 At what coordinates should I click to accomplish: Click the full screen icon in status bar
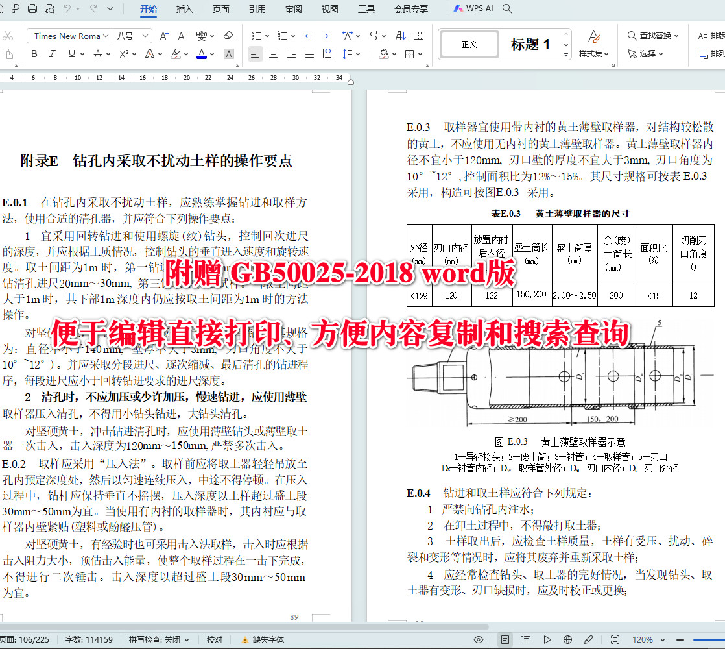[x=615, y=639]
